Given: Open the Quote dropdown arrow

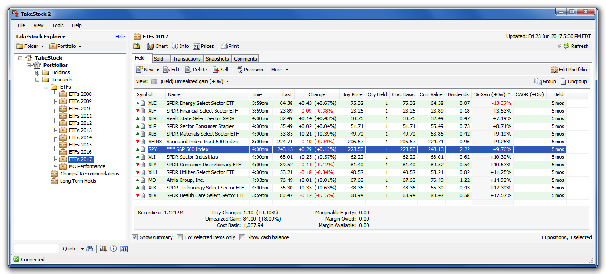Looking at the screenshot, I should click(82, 249).
